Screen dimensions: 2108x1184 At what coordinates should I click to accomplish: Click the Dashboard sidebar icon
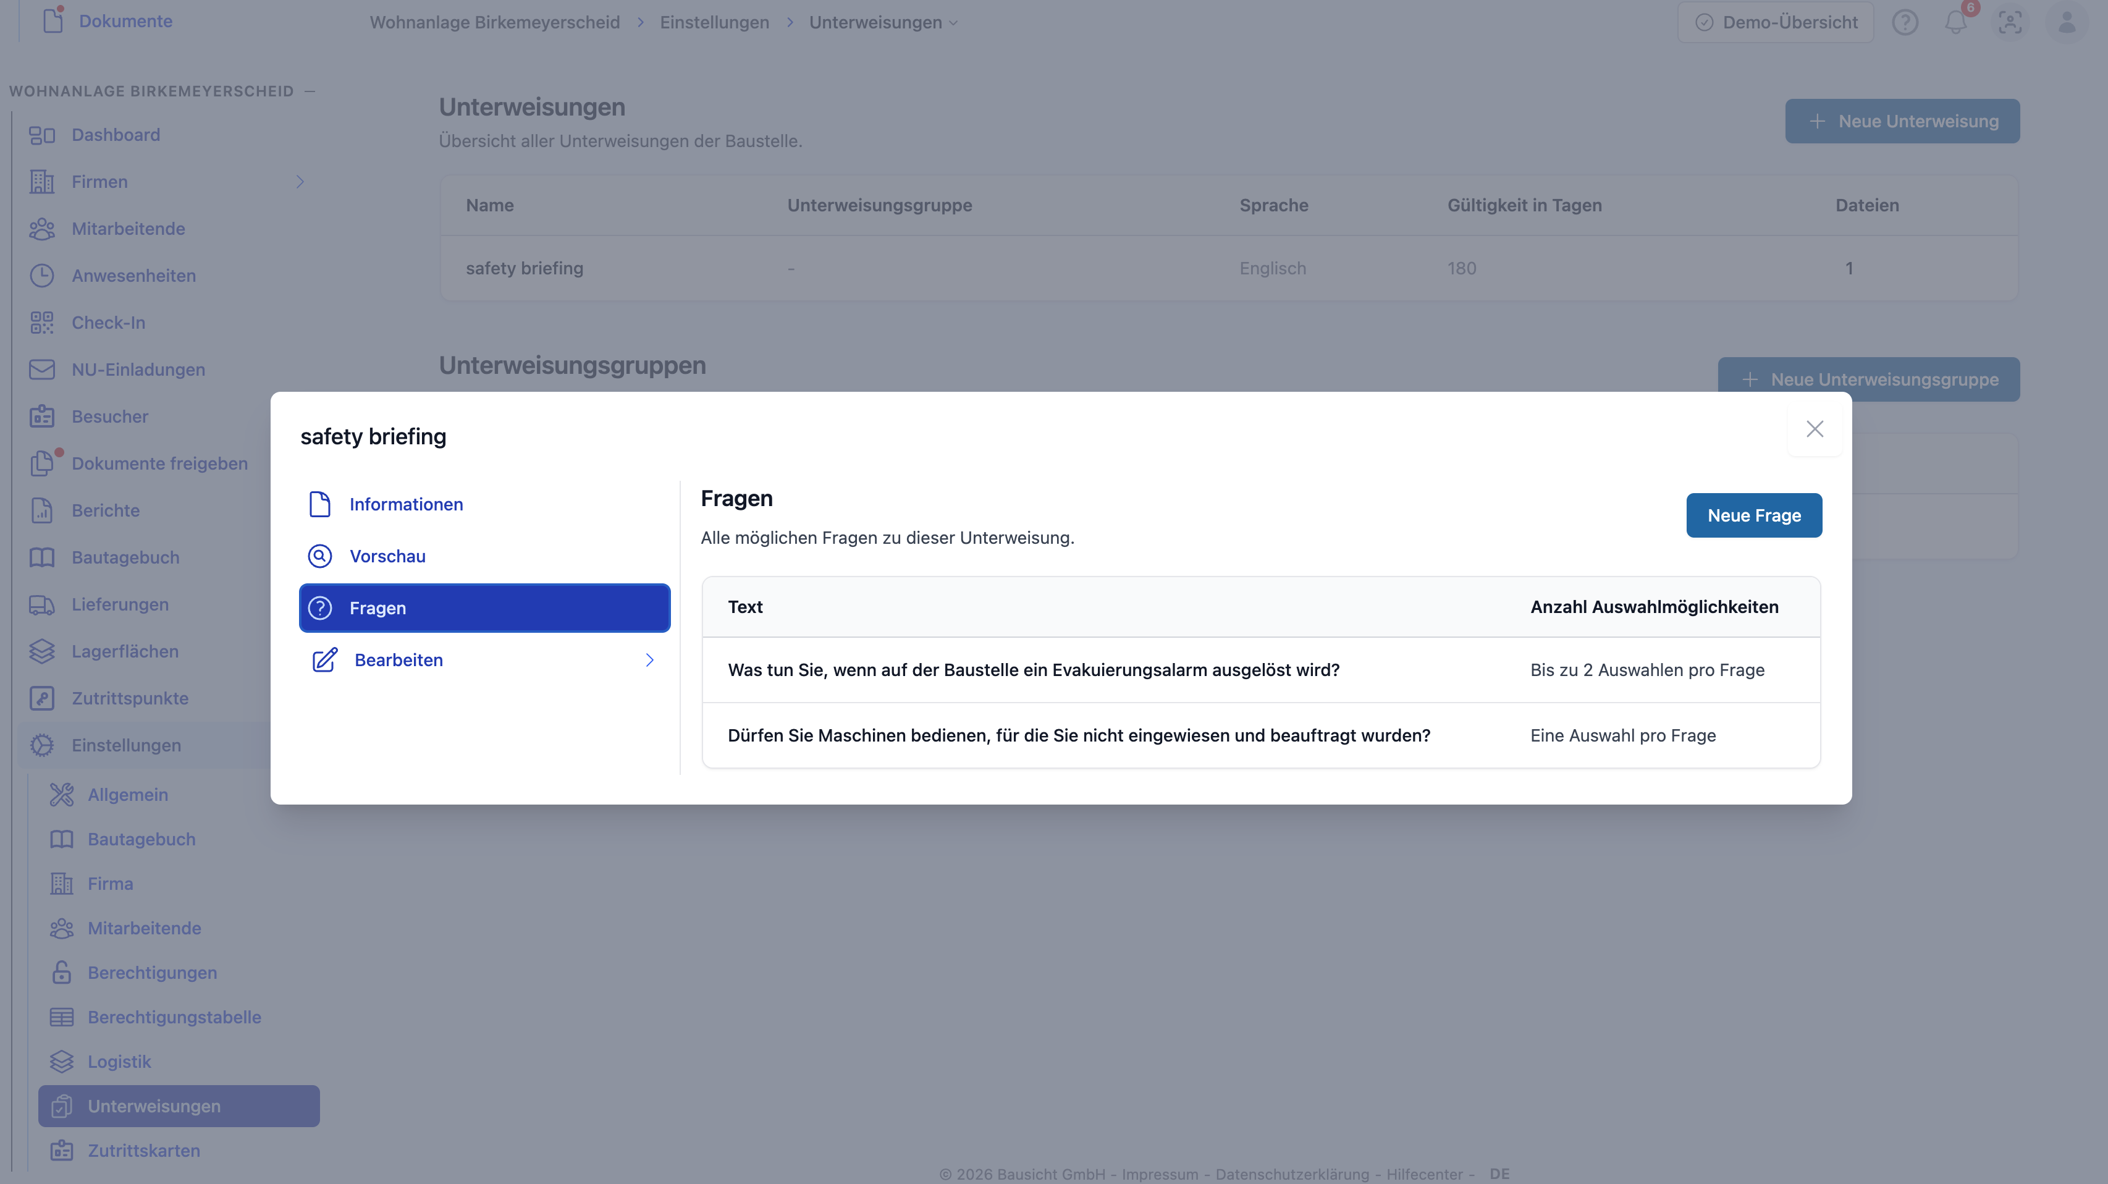coord(42,135)
